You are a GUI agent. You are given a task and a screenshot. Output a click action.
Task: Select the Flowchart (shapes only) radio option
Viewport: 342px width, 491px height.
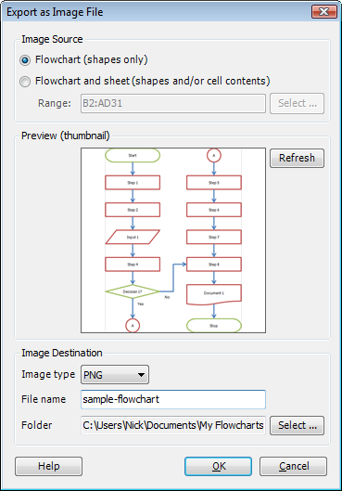click(x=25, y=59)
